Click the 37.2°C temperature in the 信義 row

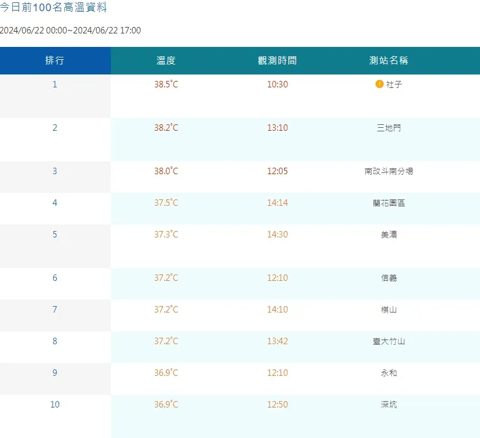click(x=166, y=277)
